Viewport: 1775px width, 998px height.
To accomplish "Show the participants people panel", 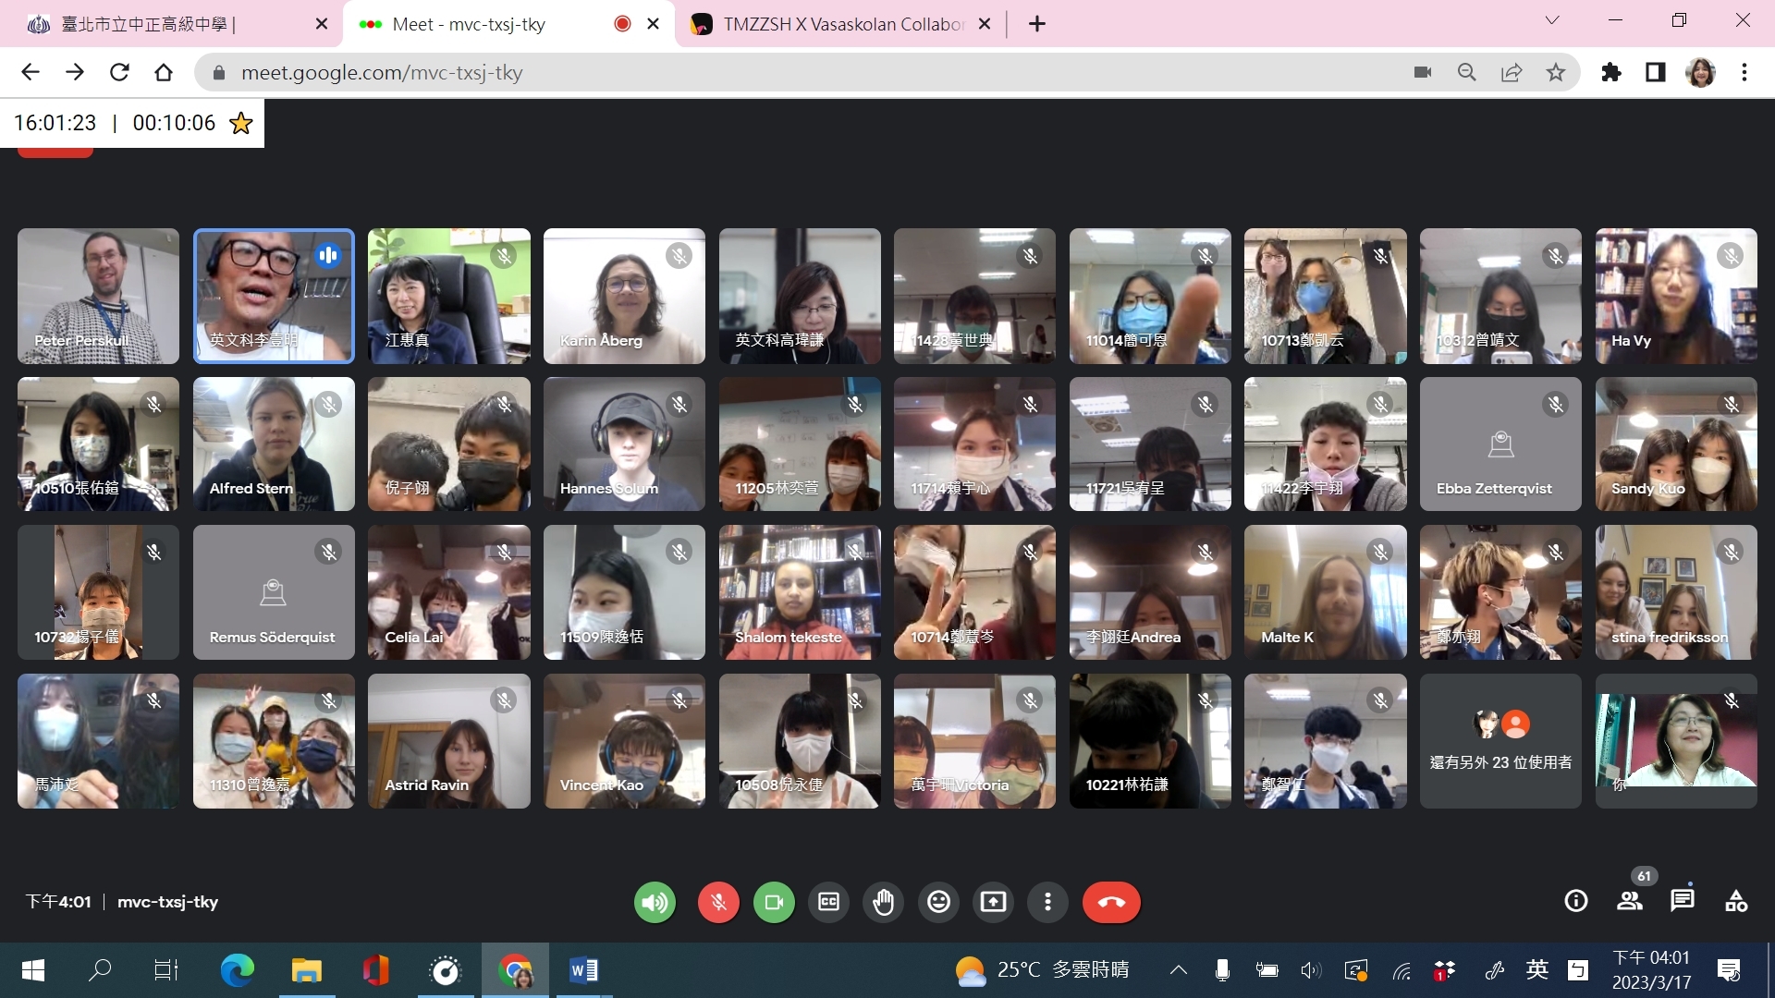I will click(1629, 901).
